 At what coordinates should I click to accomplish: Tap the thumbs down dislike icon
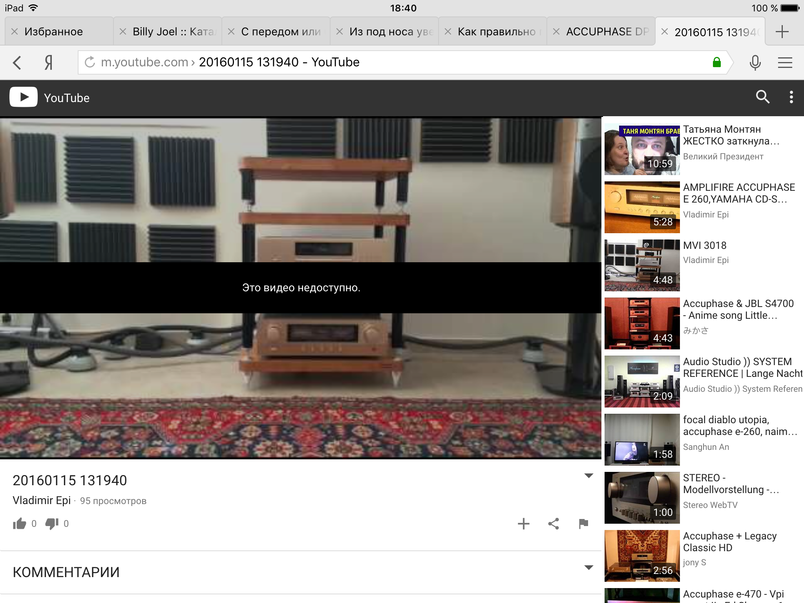click(x=51, y=523)
